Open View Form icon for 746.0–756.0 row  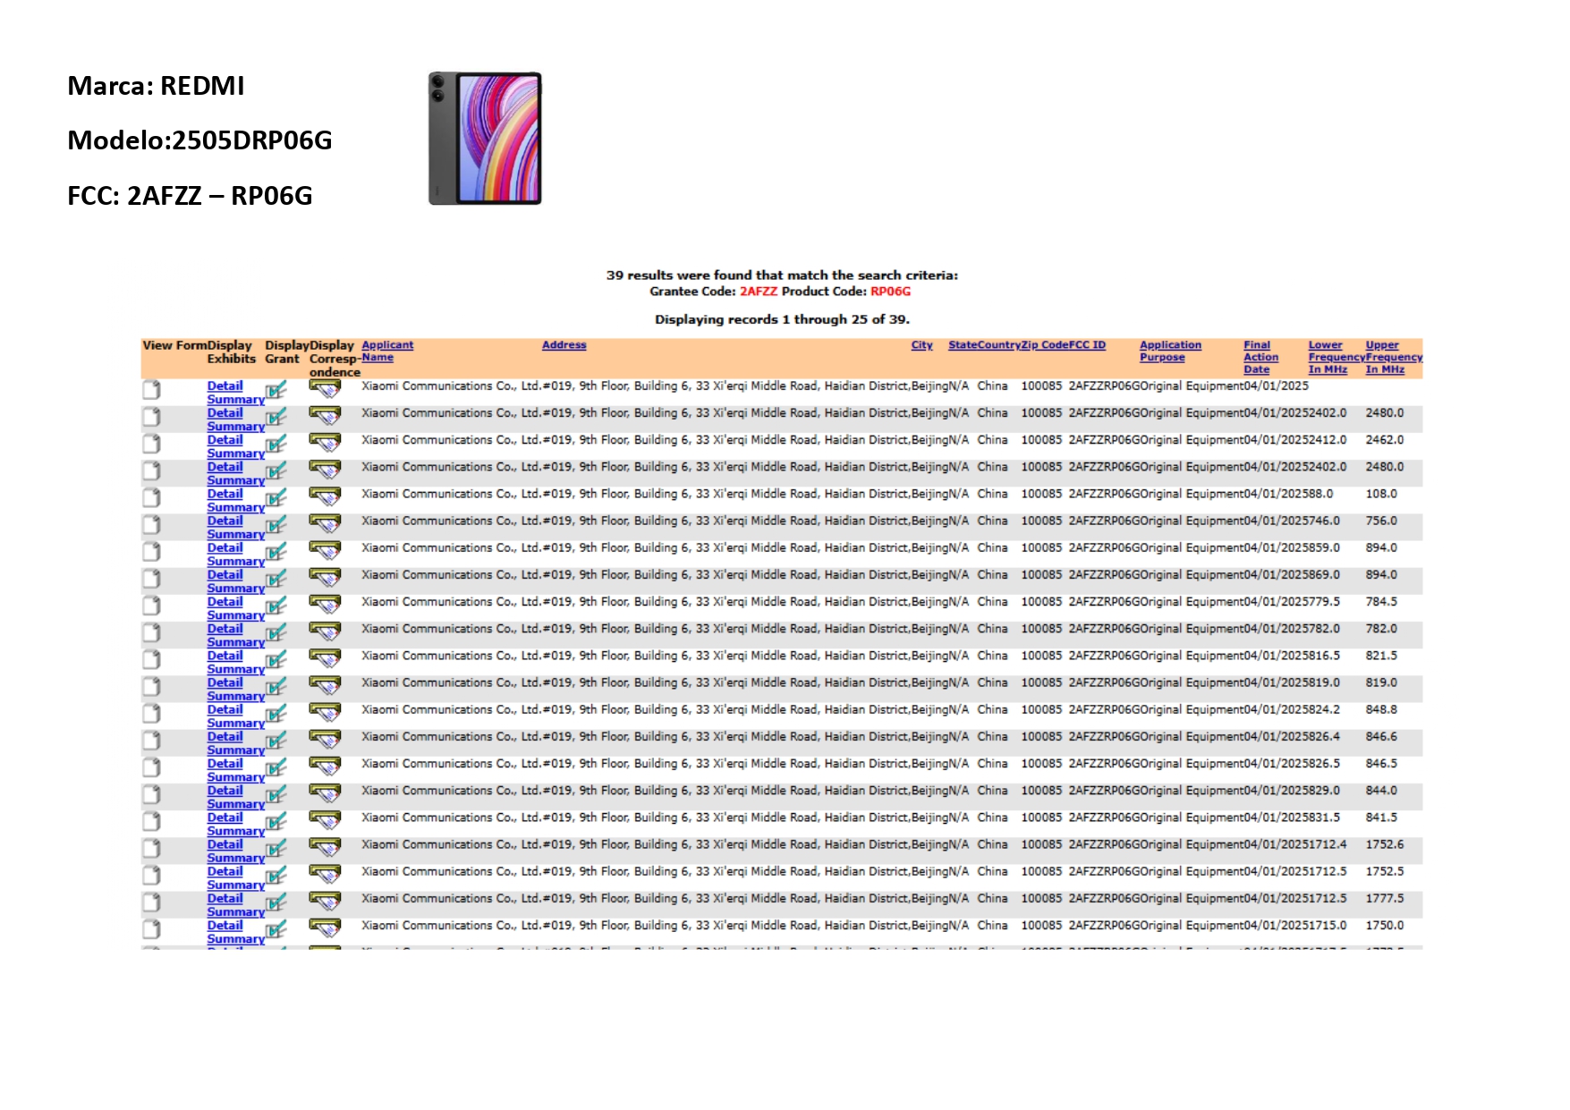[x=152, y=524]
